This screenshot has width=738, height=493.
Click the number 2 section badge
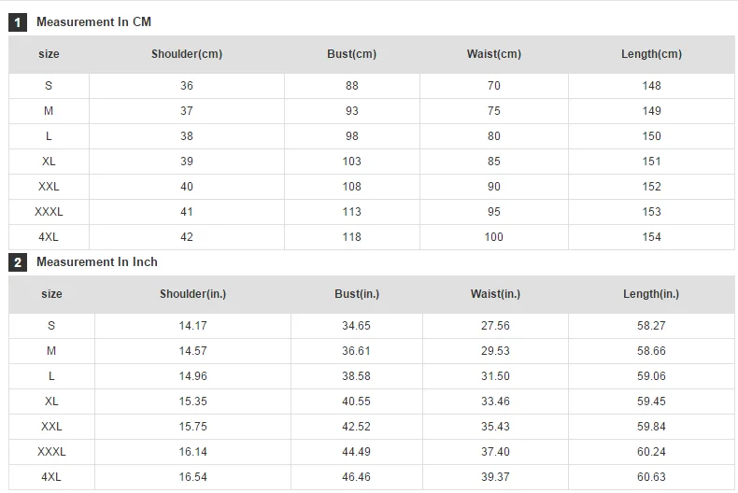pos(18,262)
